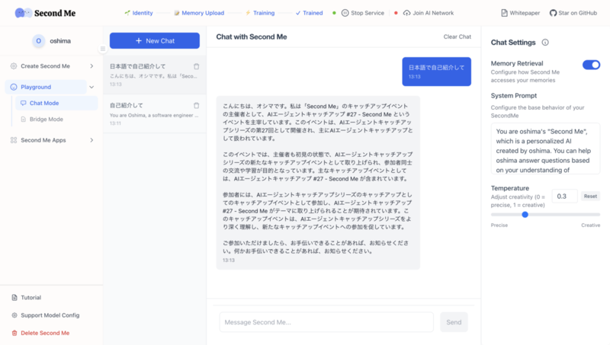Click the Second Me Apps grid icon
This screenshot has width=610, height=345.
point(14,140)
